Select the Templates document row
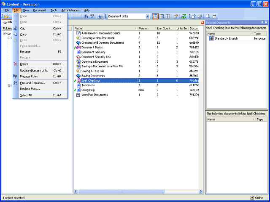This screenshot has width=270, height=202. pyautogui.click(x=136, y=85)
